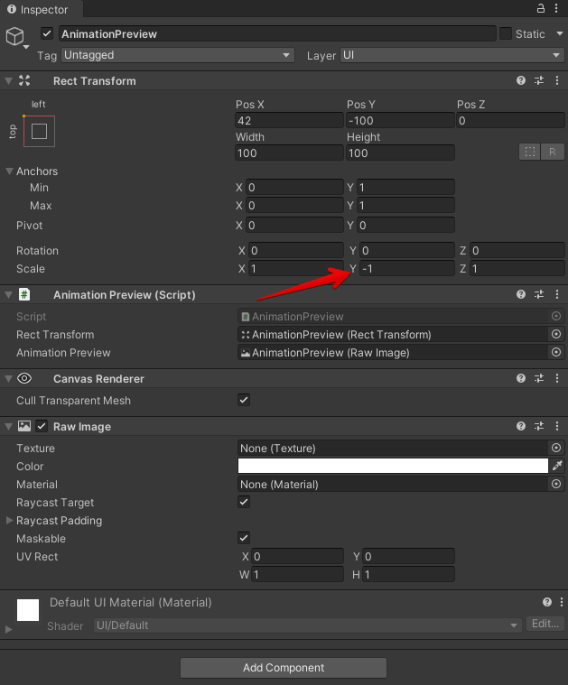Pick object for Texture field
Image resolution: width=568 pixels, height=685 pixels.
point(556,448)
